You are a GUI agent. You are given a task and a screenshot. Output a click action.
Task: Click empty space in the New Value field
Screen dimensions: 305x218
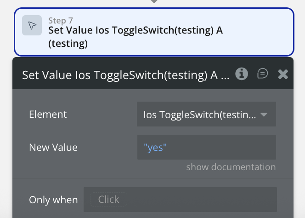220,148
